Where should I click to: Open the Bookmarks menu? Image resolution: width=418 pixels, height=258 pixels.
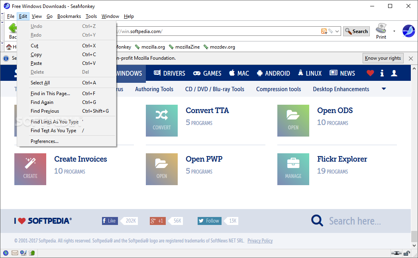pos(69,16)
